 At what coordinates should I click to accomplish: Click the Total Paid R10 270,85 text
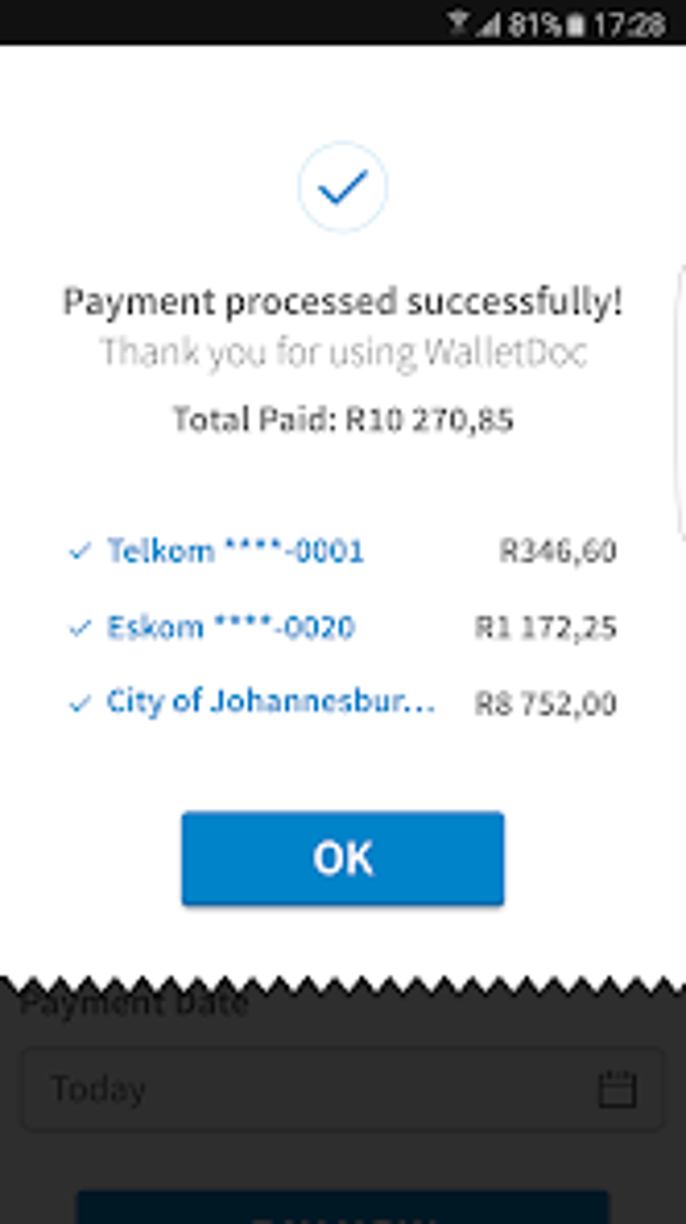(343, 419)
